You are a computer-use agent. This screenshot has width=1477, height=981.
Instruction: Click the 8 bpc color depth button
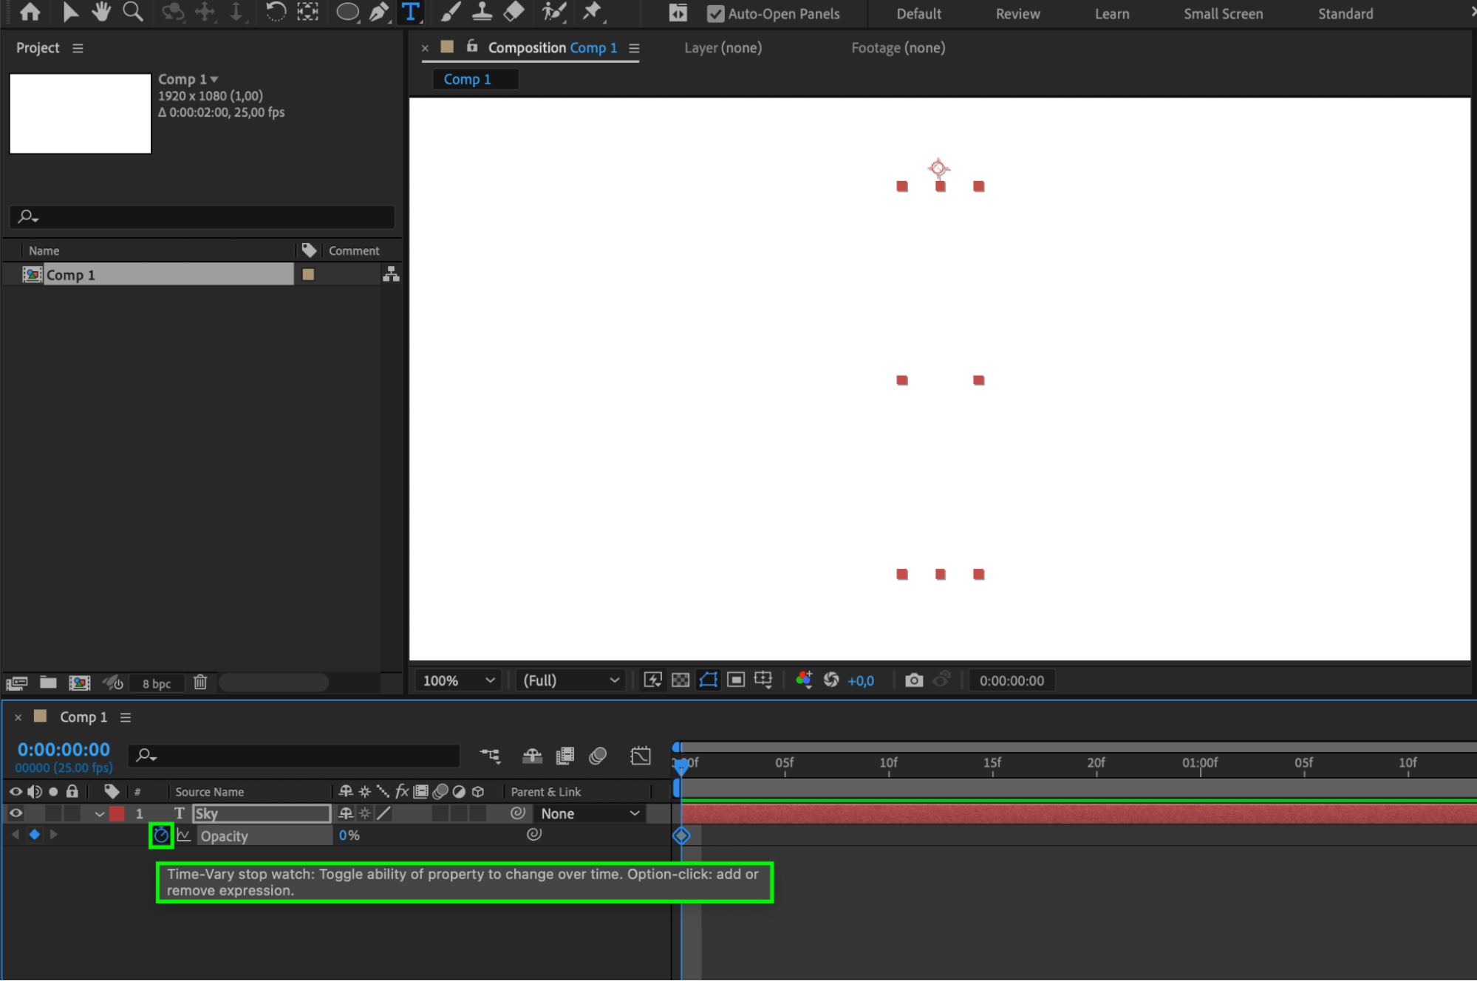click(156, 683)
